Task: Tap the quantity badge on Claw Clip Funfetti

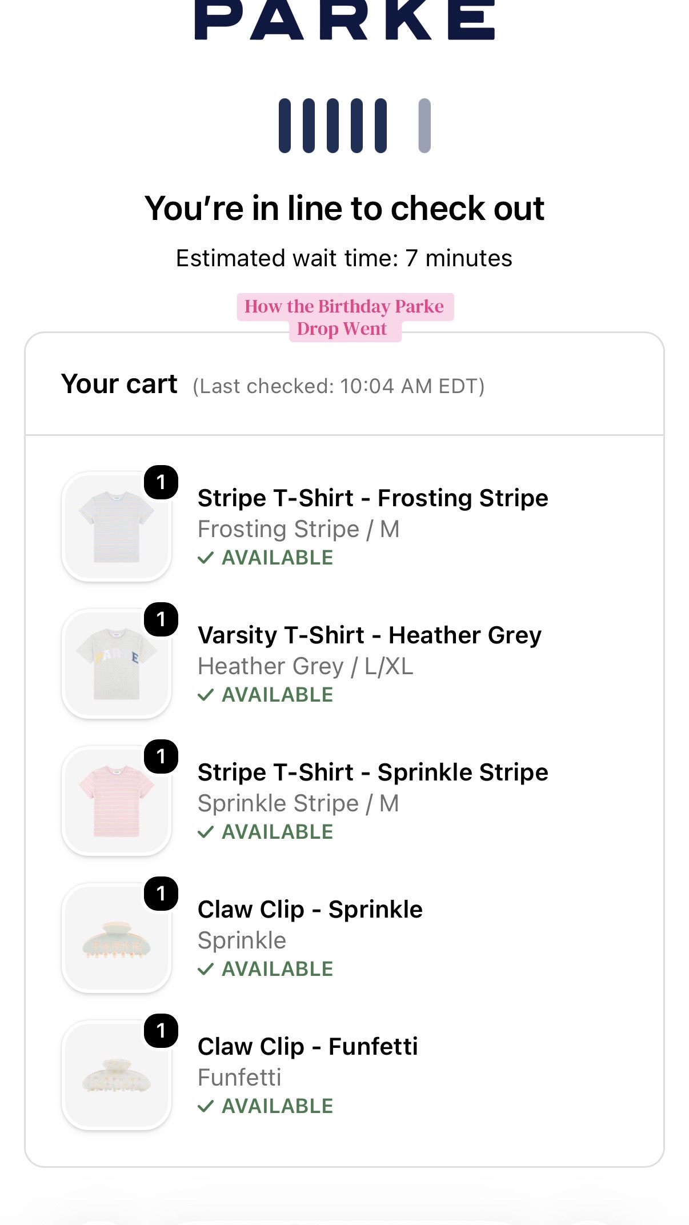Action: pyautogui.click(x=161, y=1031)
